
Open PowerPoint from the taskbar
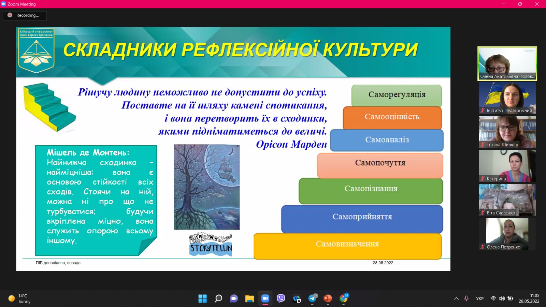click(x=328, y=298)
